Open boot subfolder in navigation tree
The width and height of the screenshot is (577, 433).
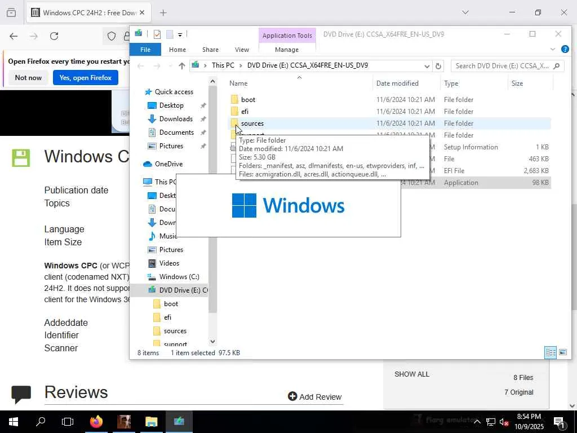(x=171, y=304)
